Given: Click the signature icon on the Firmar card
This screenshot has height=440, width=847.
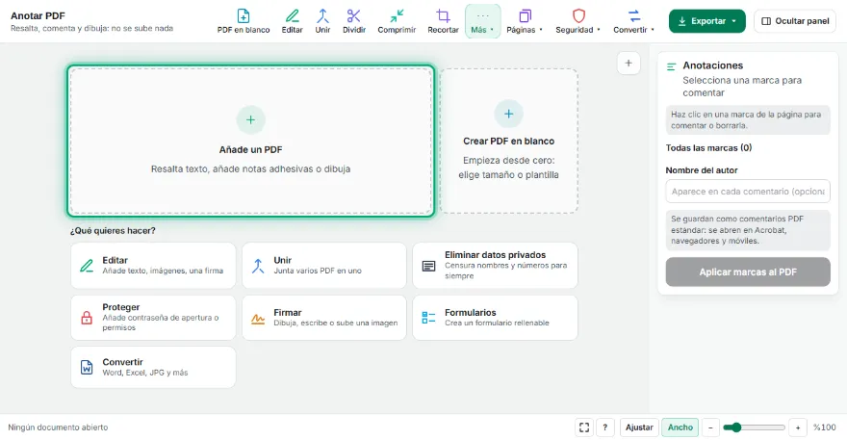Looking at the screenshot, I should pos(258,319).
